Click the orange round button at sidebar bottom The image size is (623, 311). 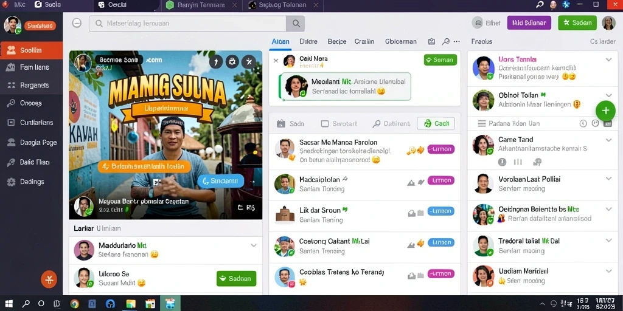click(x=49, y=279)
